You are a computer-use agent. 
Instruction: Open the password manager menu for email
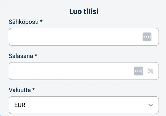(x=147, y=37)
